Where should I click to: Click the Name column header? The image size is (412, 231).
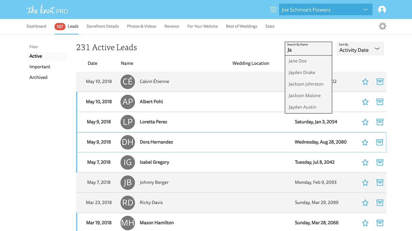127,63
